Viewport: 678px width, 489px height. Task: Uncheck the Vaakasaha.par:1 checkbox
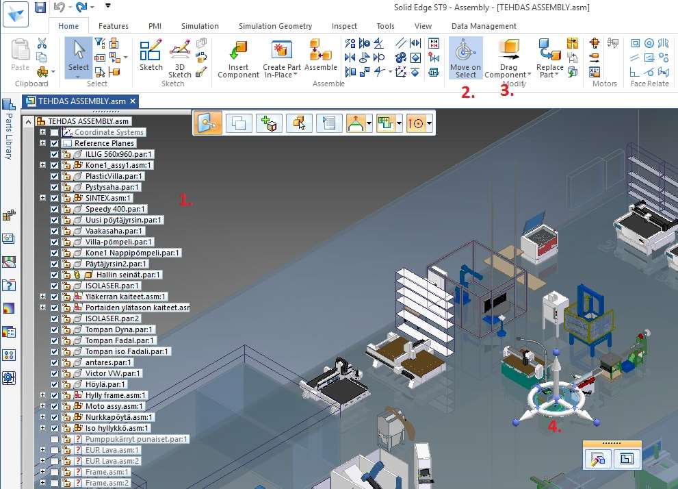click(x=54, y=231)
